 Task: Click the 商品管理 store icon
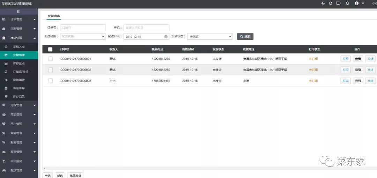(x=4, y=114)
